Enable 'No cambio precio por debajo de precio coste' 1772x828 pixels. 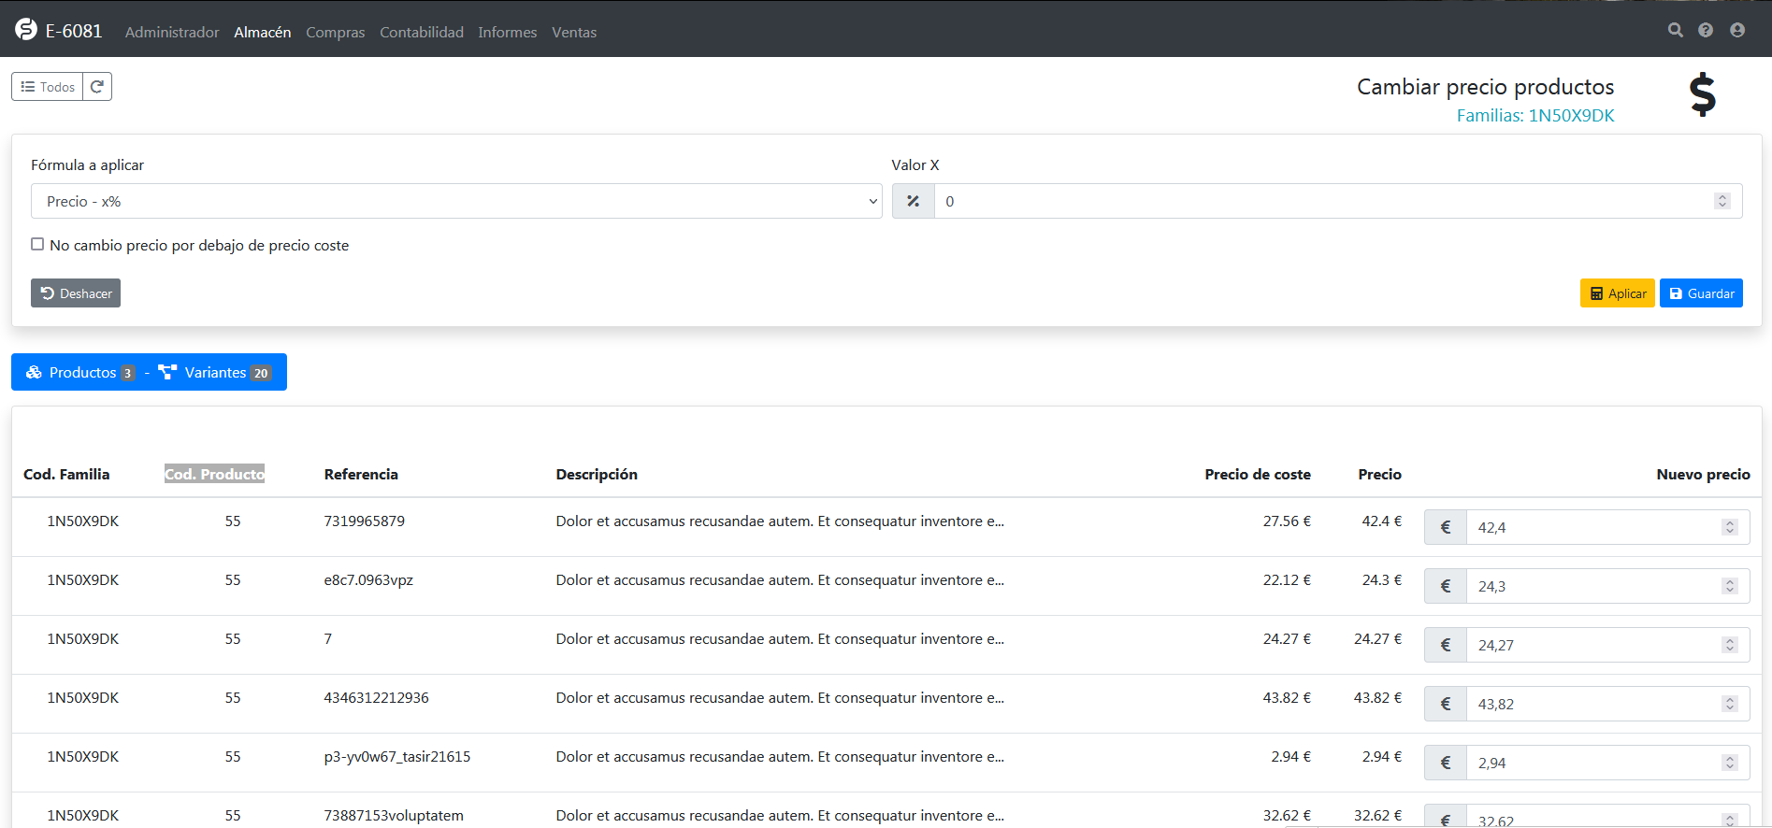point(37,244)
